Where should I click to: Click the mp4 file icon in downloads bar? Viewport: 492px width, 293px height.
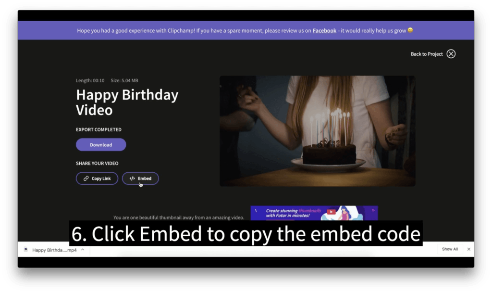point(26,250)
